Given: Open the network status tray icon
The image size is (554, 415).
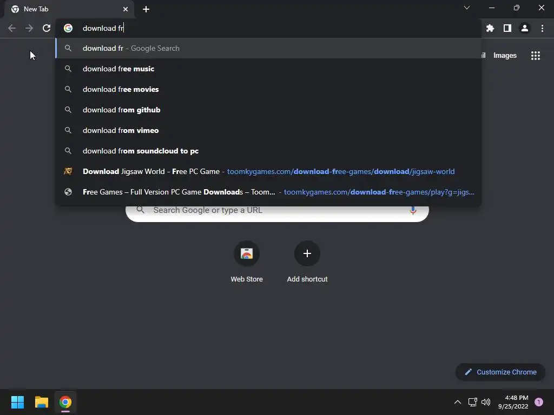Looking at the screenshot, I should coord(473,402).
